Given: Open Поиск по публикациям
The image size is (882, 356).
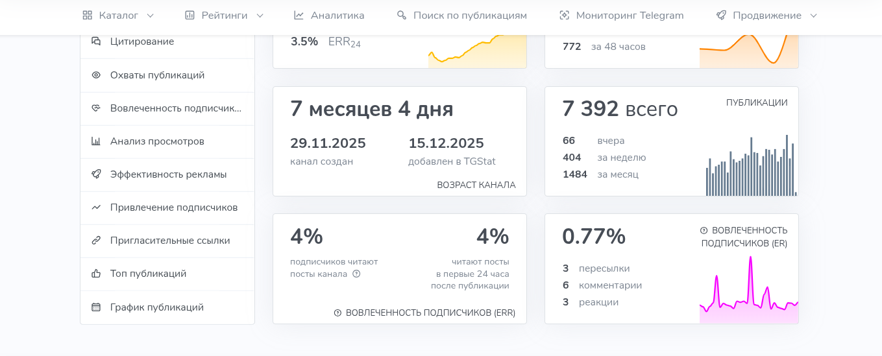Looking at the screenshot, I should pos(461,16).
